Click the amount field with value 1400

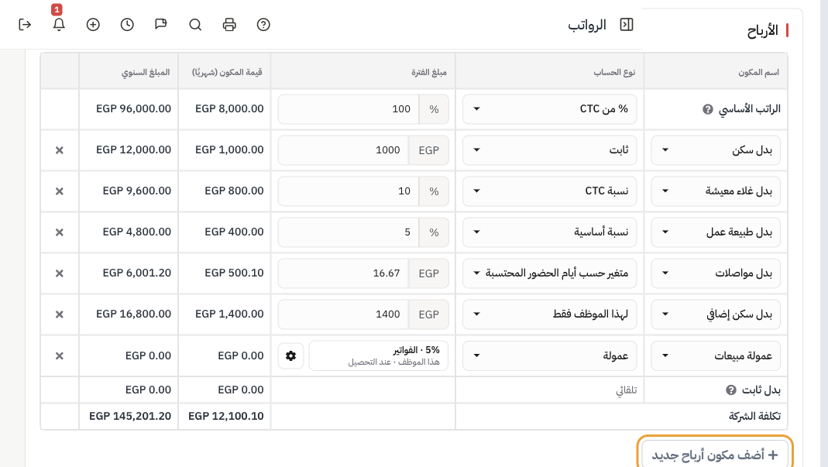pos(343,314)
